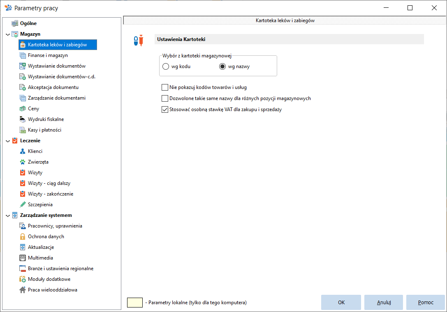Click the Akceptacja dokumentu icon
The height and width of the screenshot is (312, 447).
click(x=23, y=87)
